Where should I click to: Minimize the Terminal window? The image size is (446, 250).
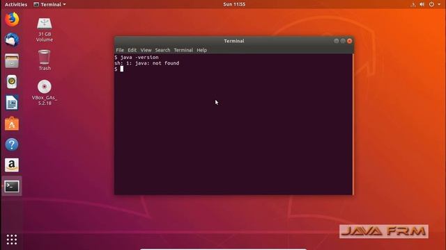pyautogui.click(x=336, y=41)
